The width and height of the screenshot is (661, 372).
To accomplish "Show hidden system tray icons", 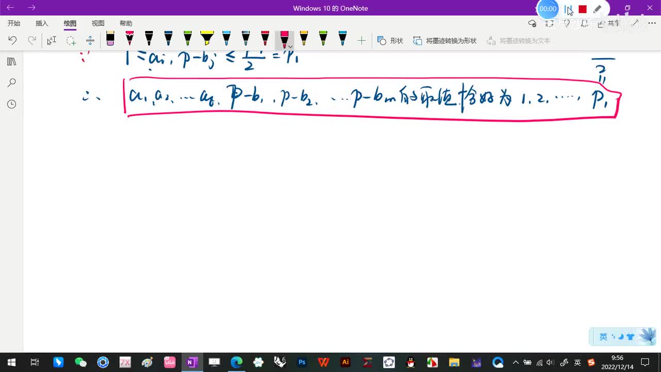I will tap(515, 362).
